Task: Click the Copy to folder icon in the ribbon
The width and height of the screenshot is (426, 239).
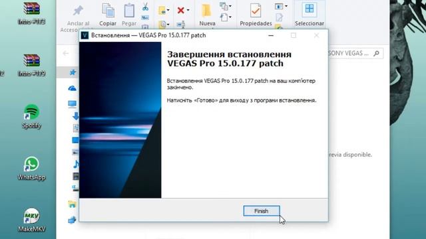Action: click(x=162, y=25)
